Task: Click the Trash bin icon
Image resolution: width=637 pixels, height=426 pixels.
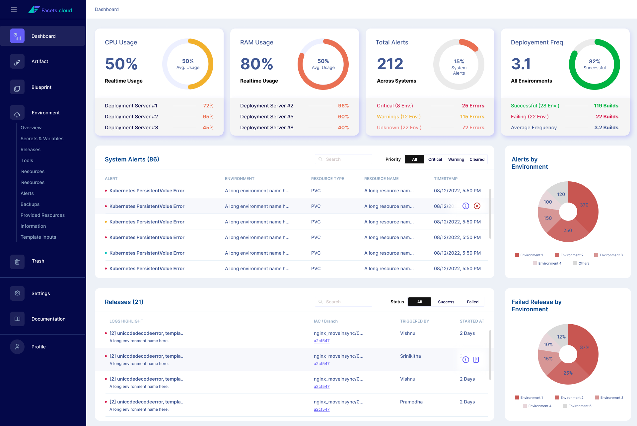Action: pyautogui.click(x=17, y=261)
